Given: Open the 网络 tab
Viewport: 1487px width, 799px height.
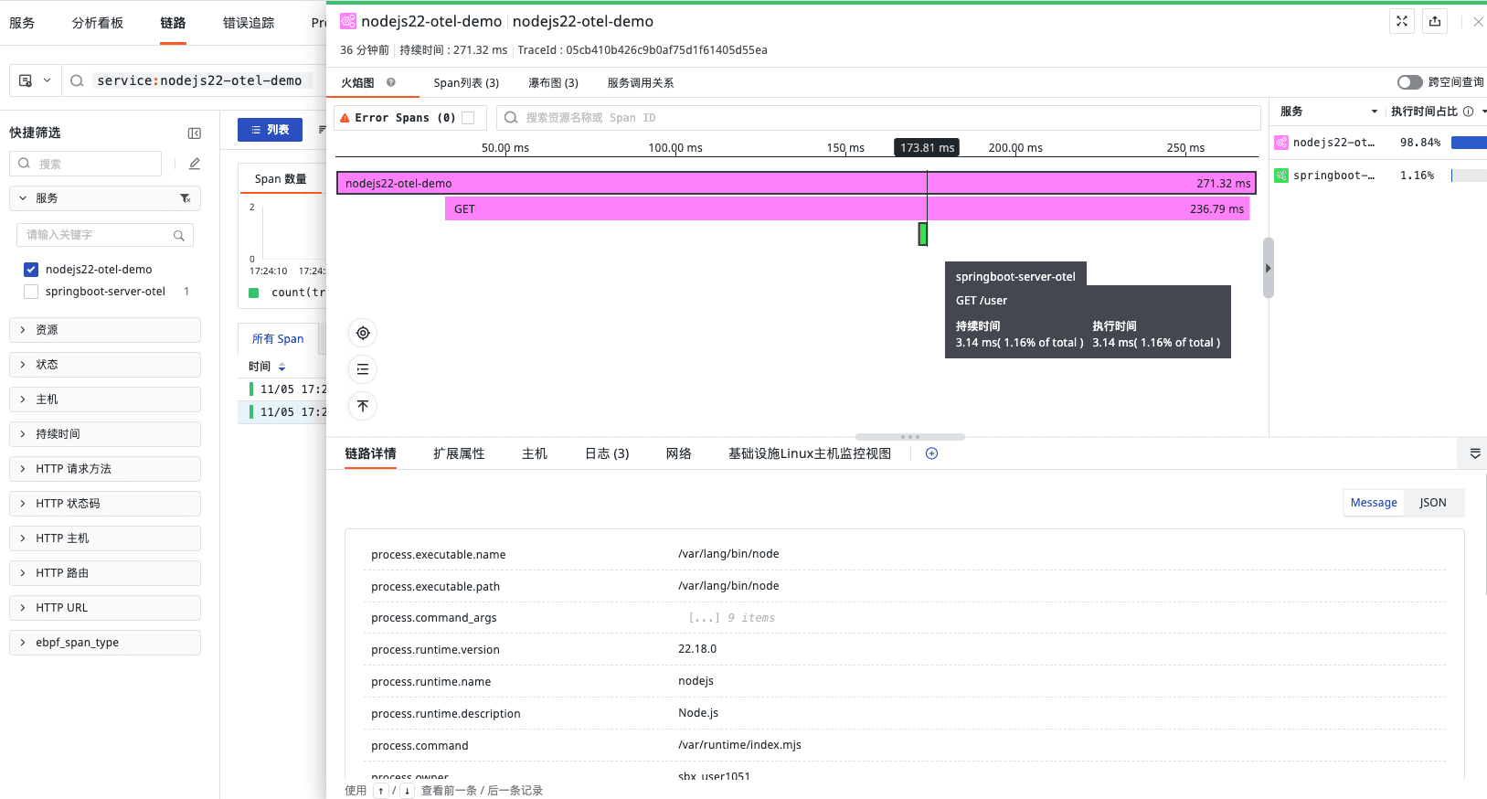Looking at the screenshot, I should pos(678,453).
